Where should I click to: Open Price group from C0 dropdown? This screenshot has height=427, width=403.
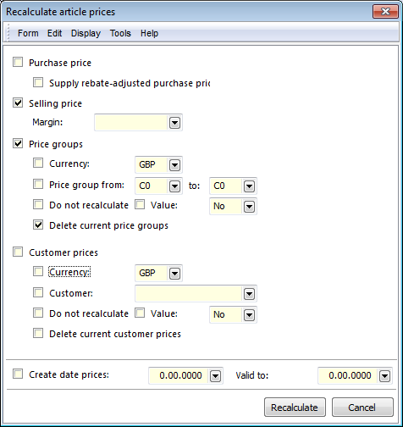coord(174,186)
